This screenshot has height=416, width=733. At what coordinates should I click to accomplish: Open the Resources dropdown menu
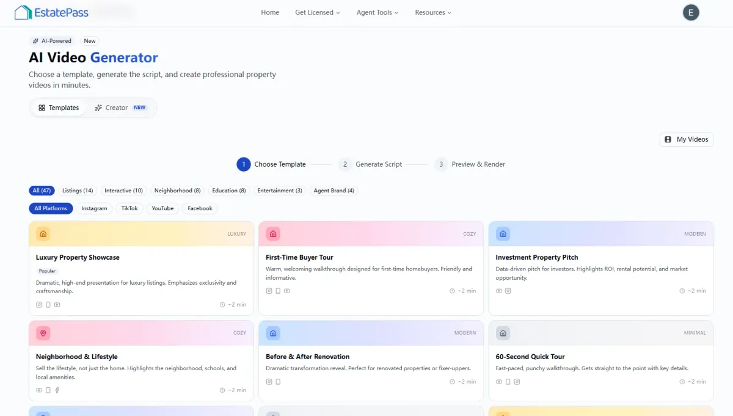[433, 12]
